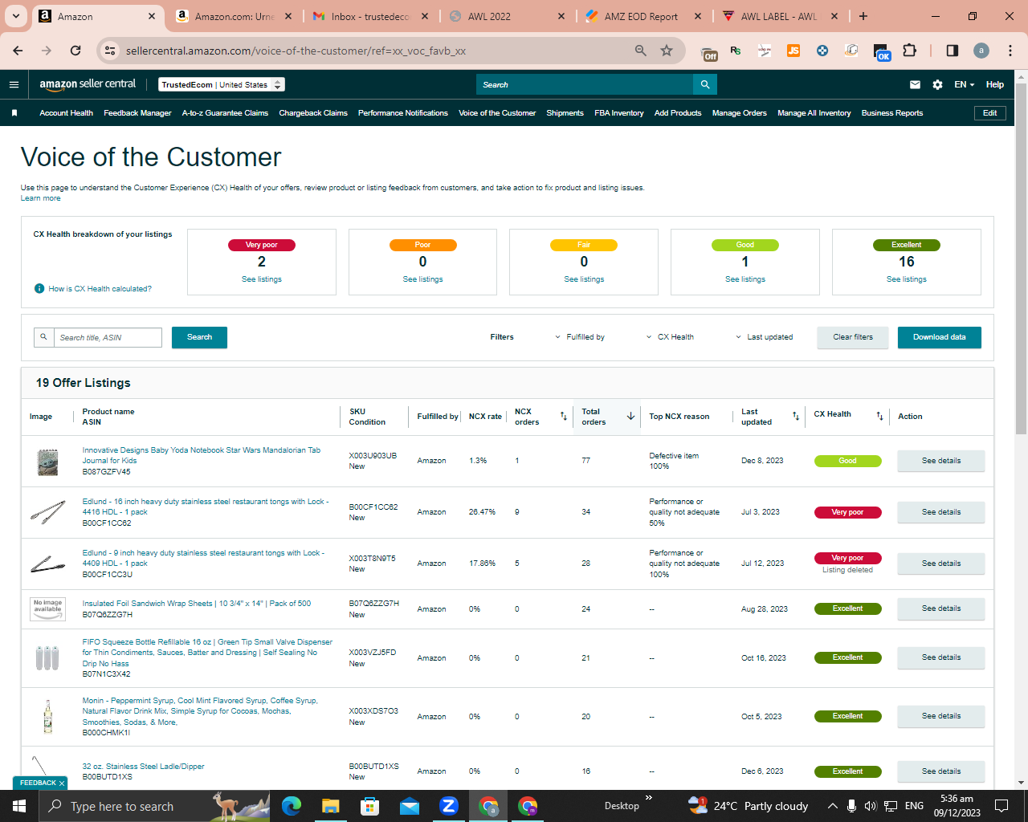Open Feedback Manager menu item
1028x822 pixels.
click(x=137, y=113)
